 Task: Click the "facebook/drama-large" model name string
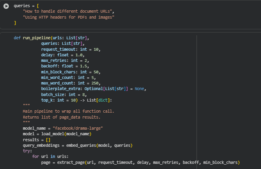coord(80,129)
